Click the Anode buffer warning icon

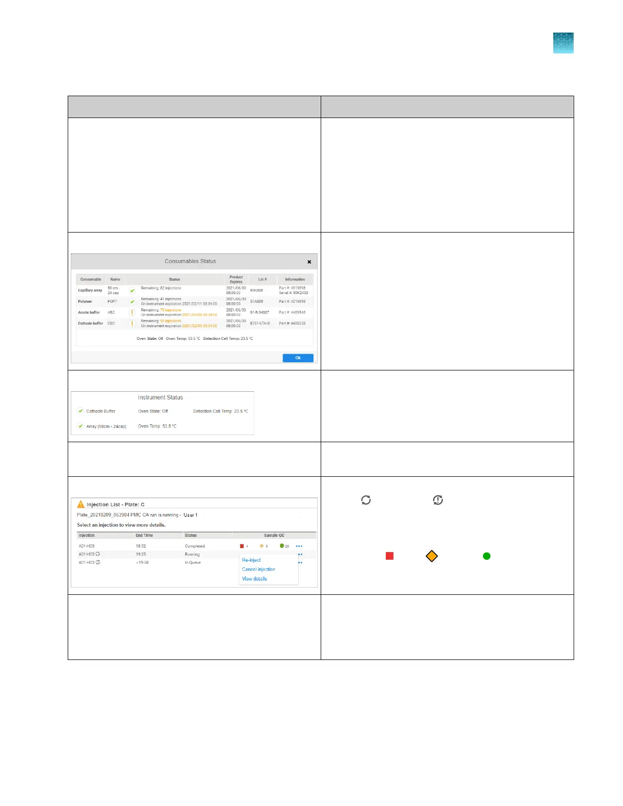coord(132,312)
